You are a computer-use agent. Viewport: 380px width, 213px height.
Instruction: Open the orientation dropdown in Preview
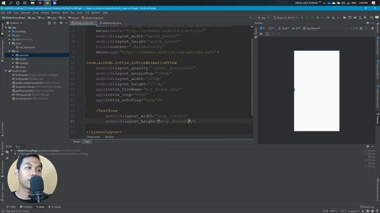point(271,28)
